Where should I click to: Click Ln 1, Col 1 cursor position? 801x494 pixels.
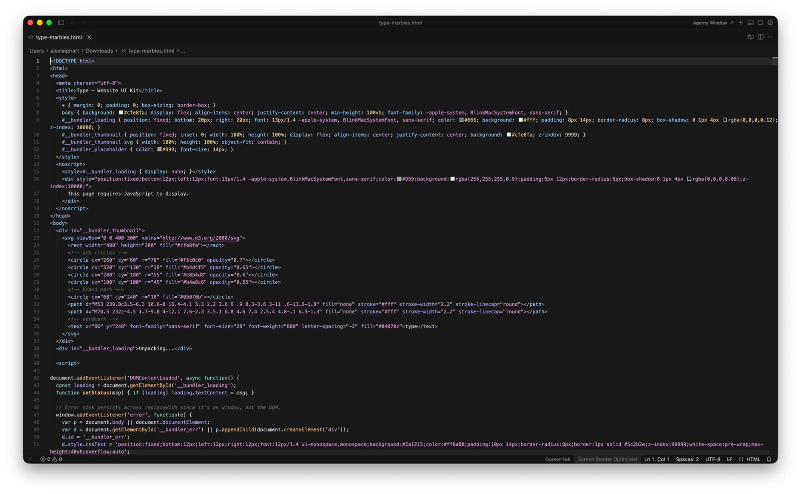click(657, 459)
